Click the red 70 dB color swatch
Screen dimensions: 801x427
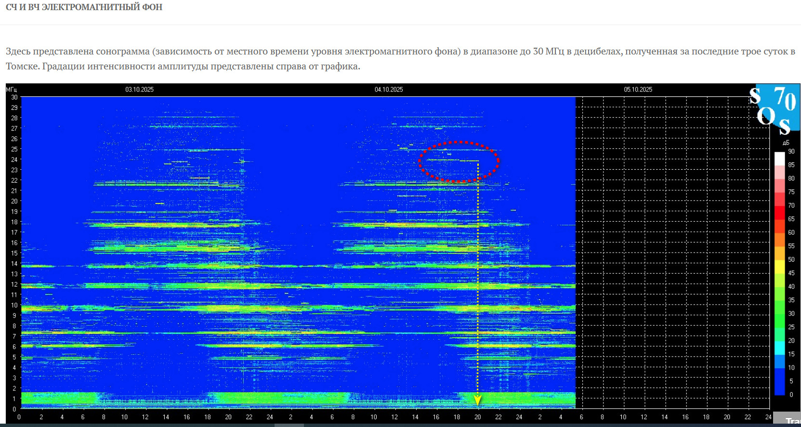[779, 206]
